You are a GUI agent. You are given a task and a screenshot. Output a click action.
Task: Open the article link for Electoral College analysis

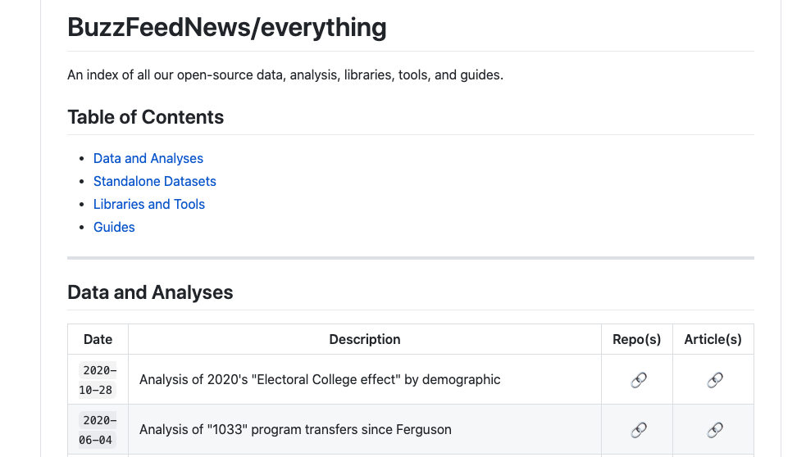pyautogui.click(x=714, y=380)
